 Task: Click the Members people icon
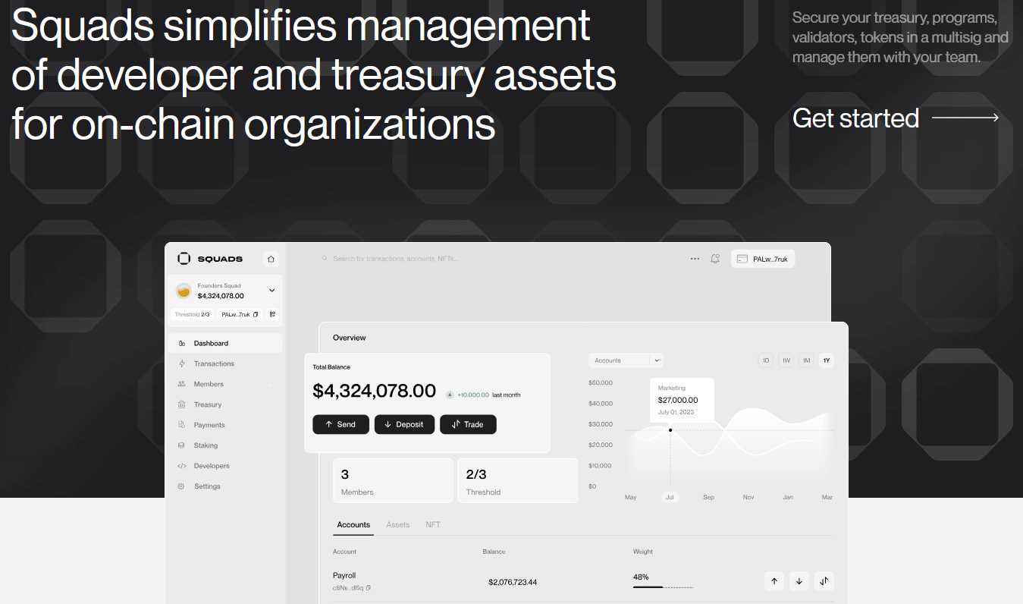(182, 384)
